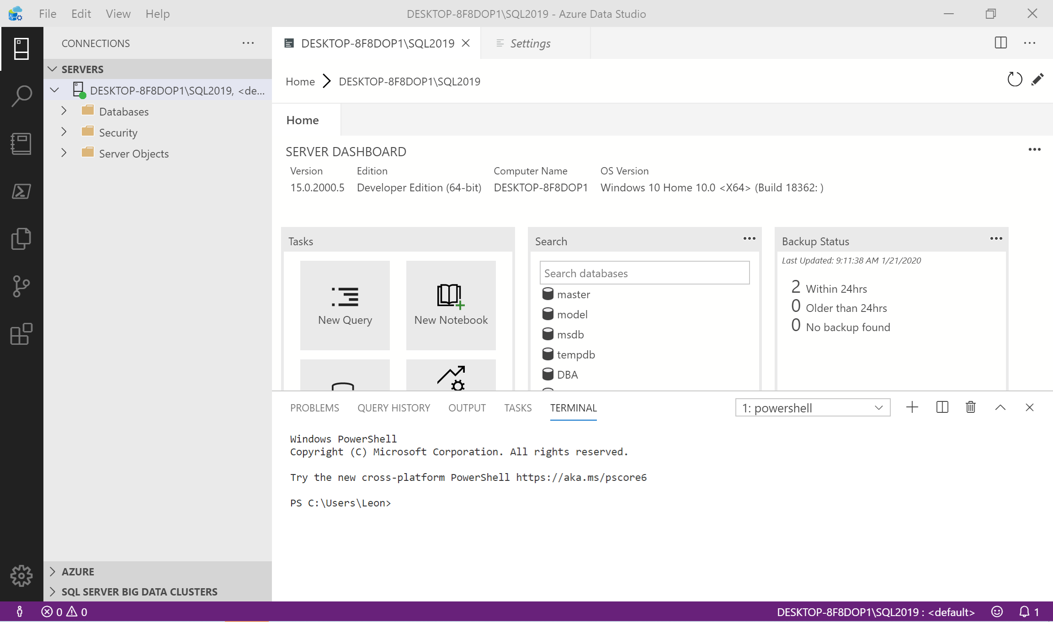This screenshot has width=1053, height=622.
Task: Switch to the QUERY HISTORY tab
Action: point(394,408)
